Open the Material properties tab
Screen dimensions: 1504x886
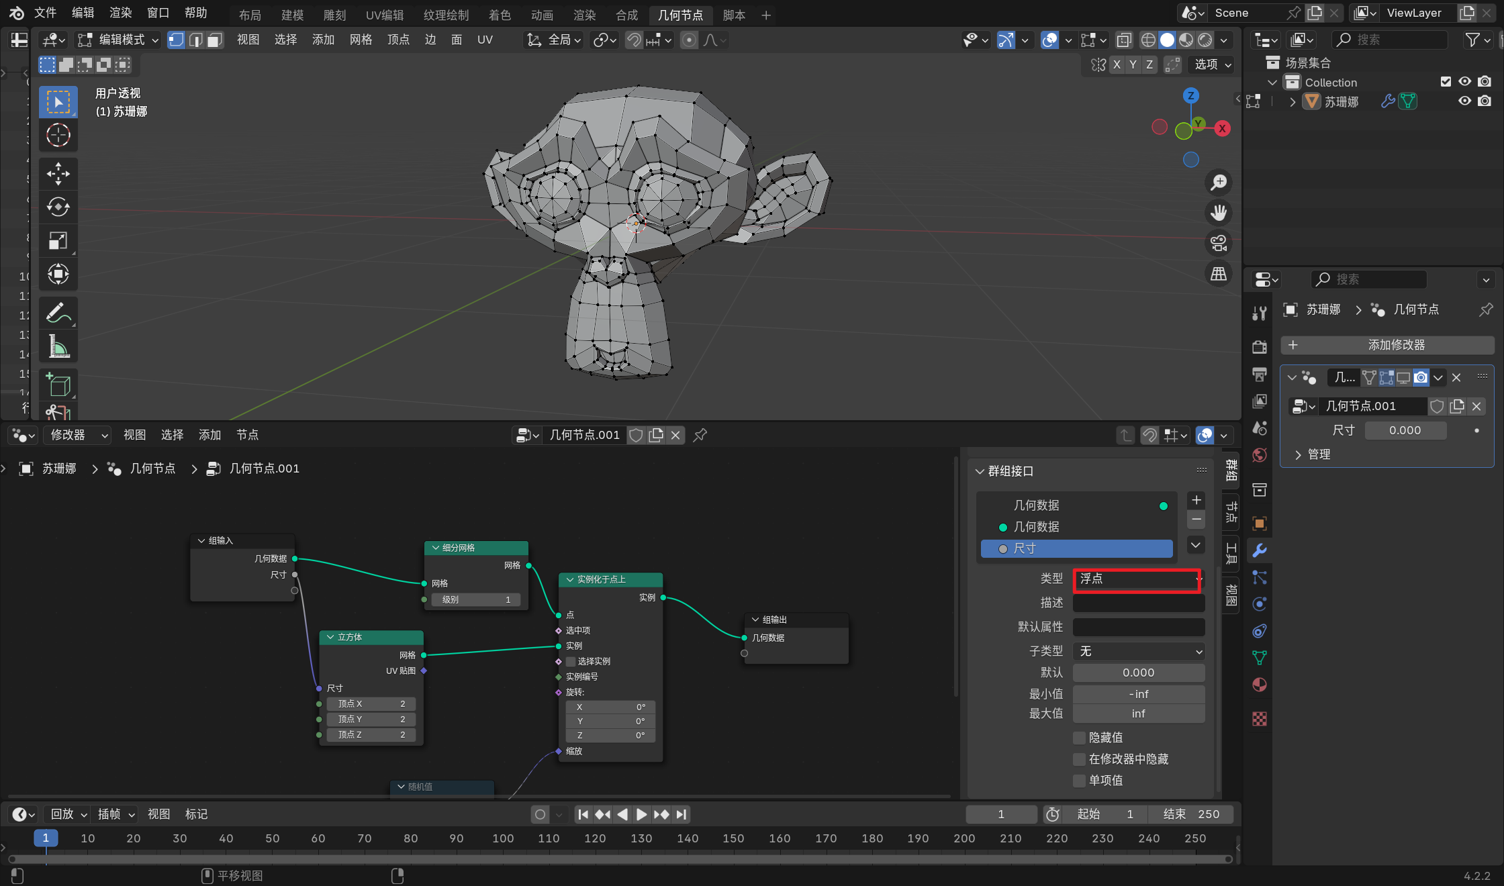pyautogui.click(x=1260, y=685)
